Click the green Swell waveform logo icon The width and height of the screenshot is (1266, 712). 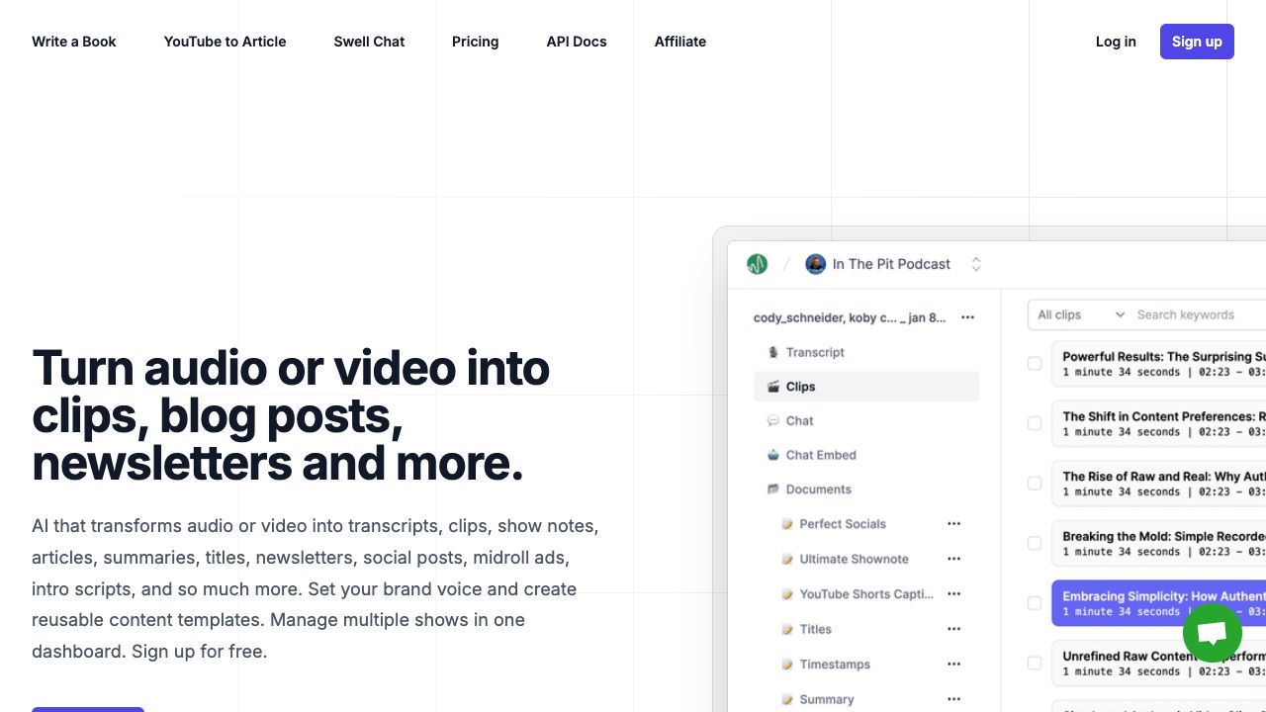click(x=758, y=264)
